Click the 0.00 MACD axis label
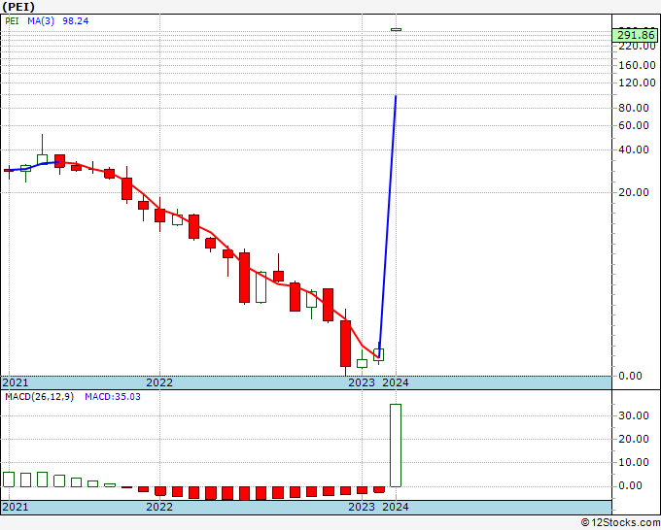This screenshot has width=661, height=530. tap(630, 485)
